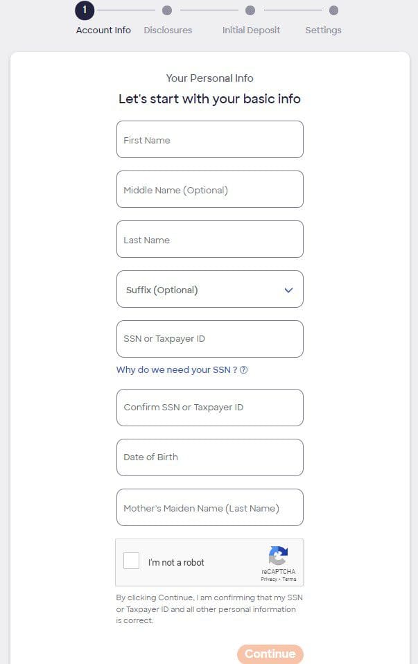Click the Account Info tab label

tap(103, 30)
